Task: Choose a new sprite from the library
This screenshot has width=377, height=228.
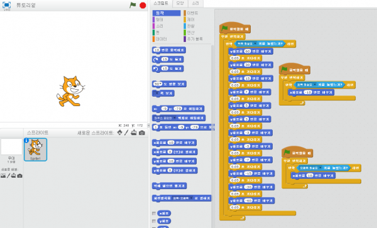Action: coord(120,133)
